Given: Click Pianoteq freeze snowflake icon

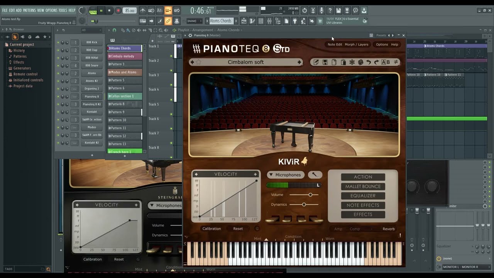Looking at the screenshot, I should click(x=352, y=62).
